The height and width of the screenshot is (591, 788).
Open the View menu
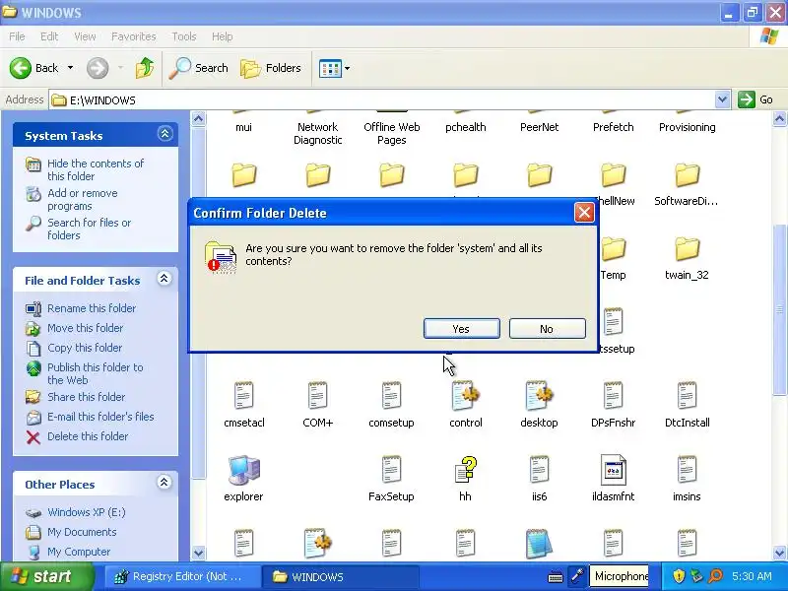(x=85, y=36)
